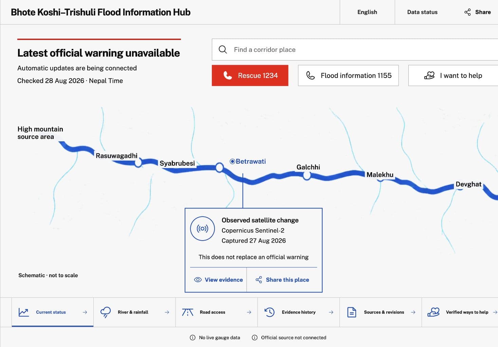The height and width of the screenshot is (347, 498).
Task: Click the Share this place button
Action: [282, 280]
